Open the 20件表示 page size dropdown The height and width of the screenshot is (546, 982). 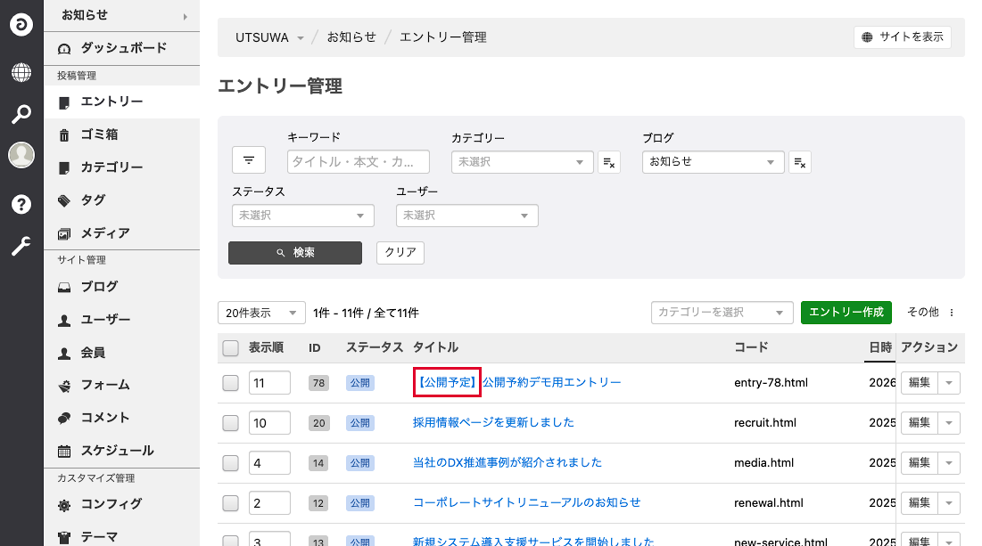(x=262, y=313)
